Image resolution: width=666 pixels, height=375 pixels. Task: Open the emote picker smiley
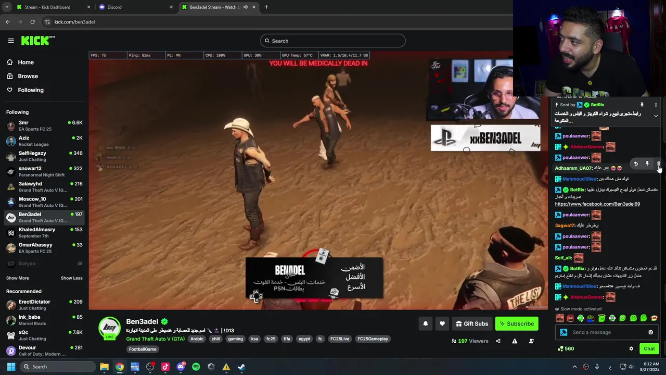click(650, 332)
